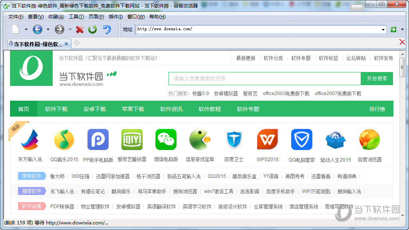Viewport: 409px width, 230px height.
Task: Expand the dropdown next to the new page icon
Action: (x=26, y=29)
